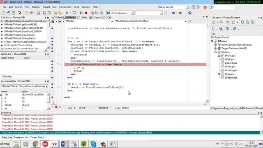Open Help with the blue question icon
This screenshot has height=148, width=263.
coord(190,13)
